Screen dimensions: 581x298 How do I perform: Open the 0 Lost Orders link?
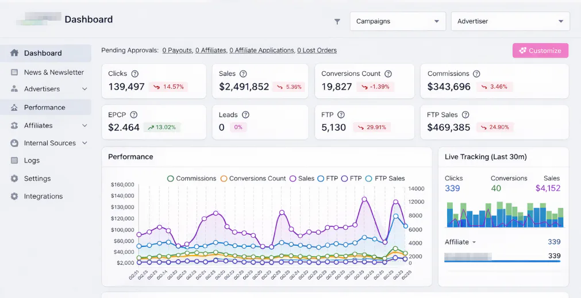click(317, 51)
